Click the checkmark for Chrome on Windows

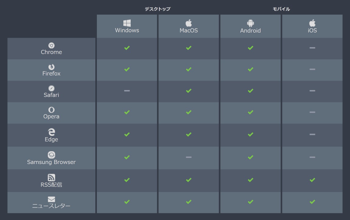coord(127,48)
